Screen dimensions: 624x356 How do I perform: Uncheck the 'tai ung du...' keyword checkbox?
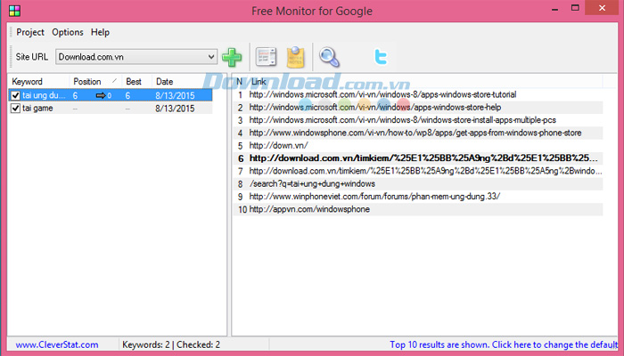tap(15, 95)
